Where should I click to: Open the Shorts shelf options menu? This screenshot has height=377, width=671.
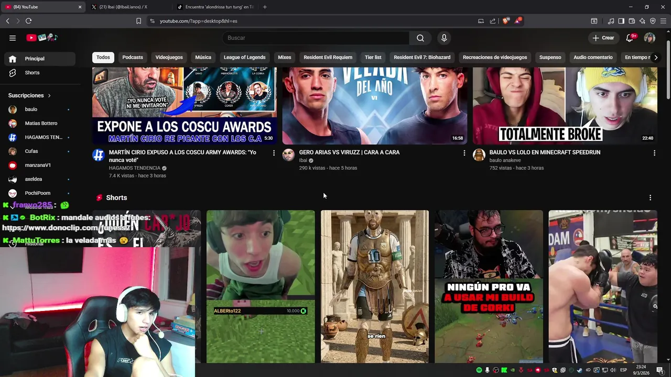pos(650,198)
